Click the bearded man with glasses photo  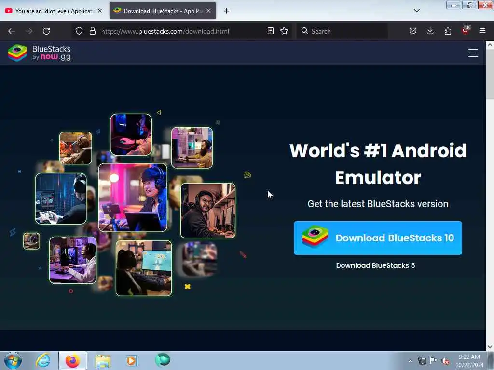[208, 211]
